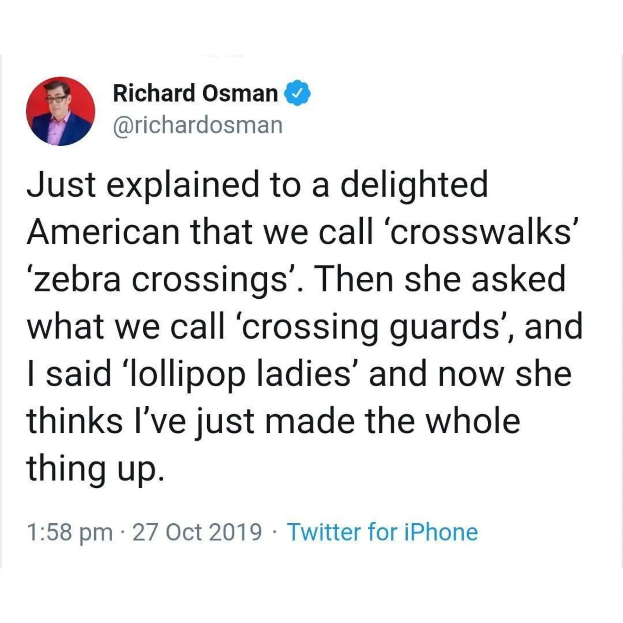Click the word delighted in the tweet
623x623 pixels.
tap(414, 184)
